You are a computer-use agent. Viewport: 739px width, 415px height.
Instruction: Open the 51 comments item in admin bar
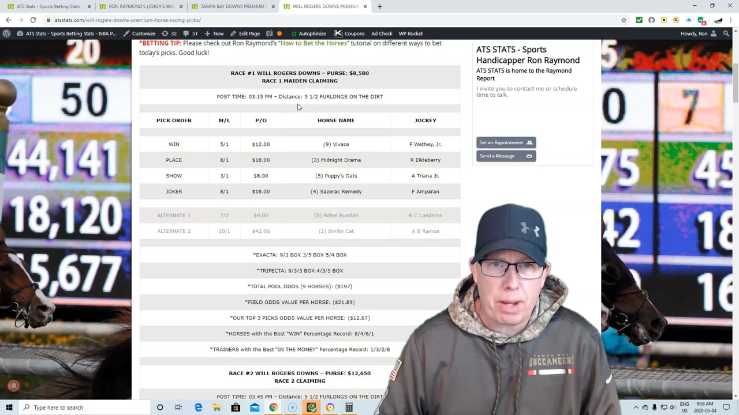pyautogui.click(x=191, y=33)
